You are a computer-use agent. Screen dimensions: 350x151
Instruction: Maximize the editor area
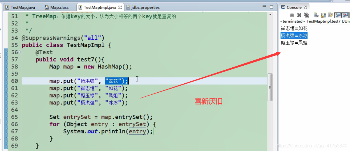click(271, 7)
